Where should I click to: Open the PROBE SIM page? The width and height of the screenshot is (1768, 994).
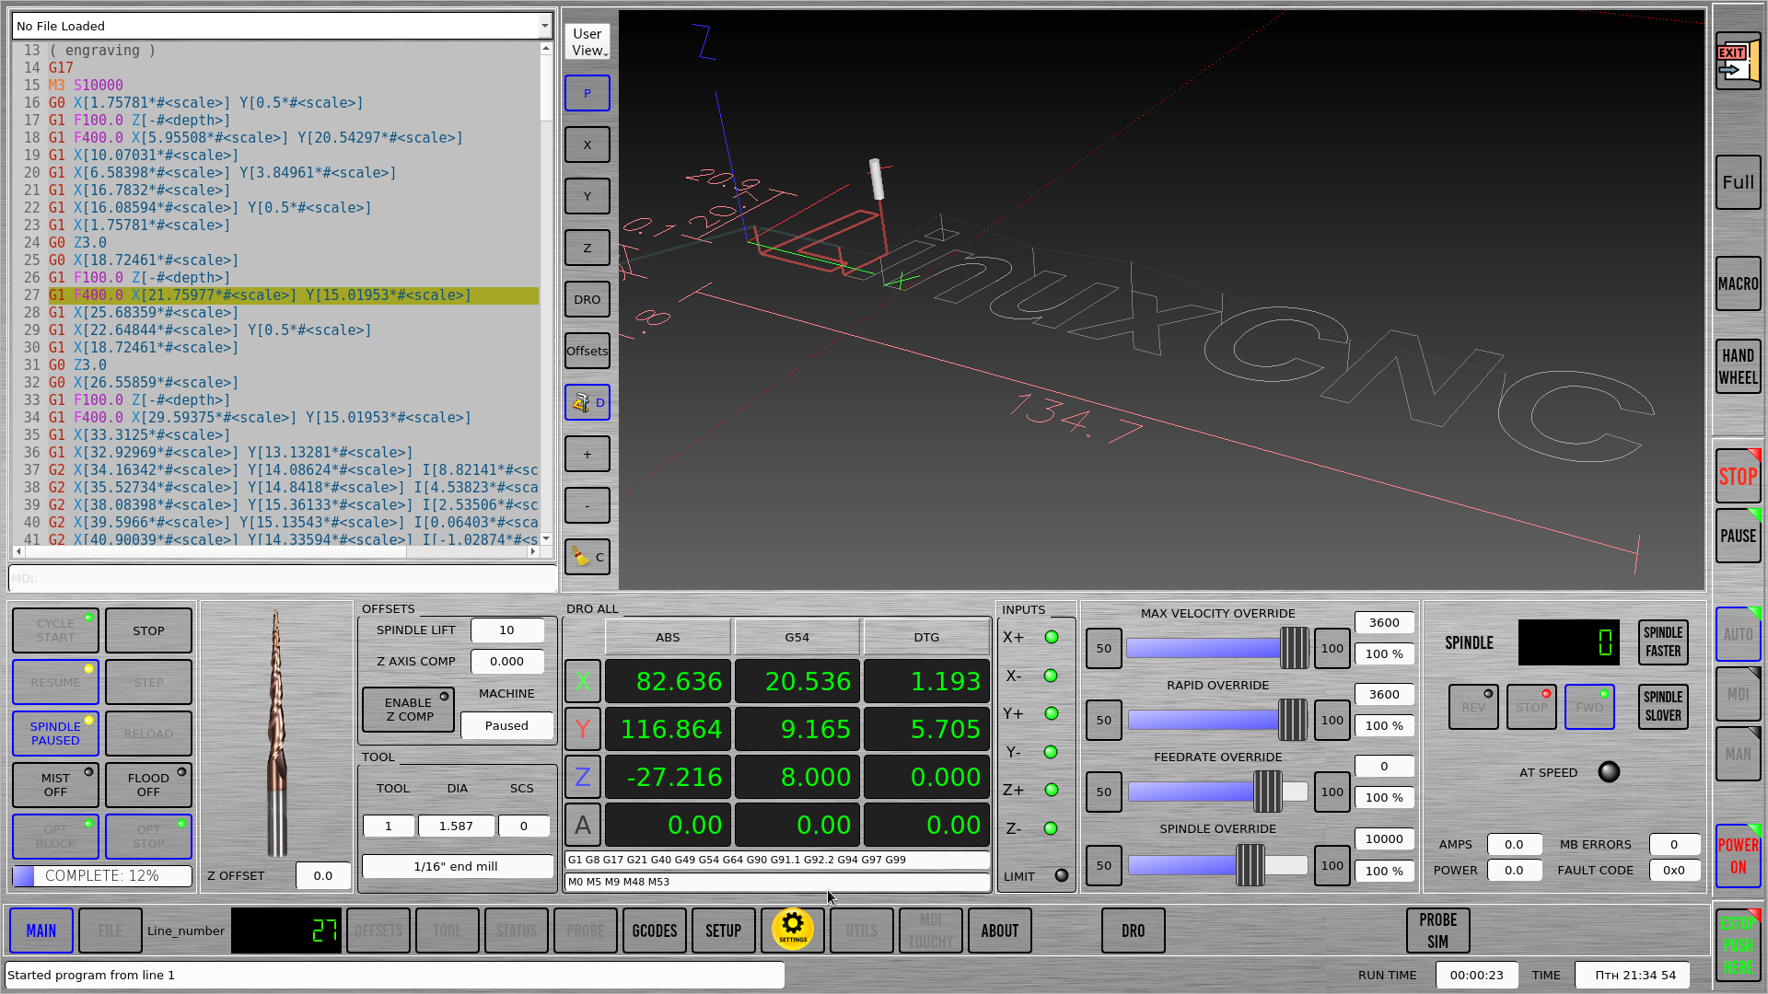pyautogui.click(x=1438, y=930)
